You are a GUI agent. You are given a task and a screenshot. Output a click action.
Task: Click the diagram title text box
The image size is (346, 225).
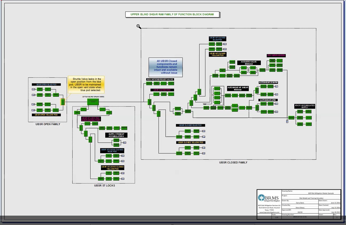click(172, 14)
